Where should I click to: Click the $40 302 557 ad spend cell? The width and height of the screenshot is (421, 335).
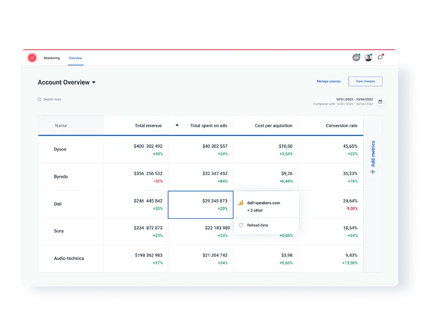click(x=201, y=149)
